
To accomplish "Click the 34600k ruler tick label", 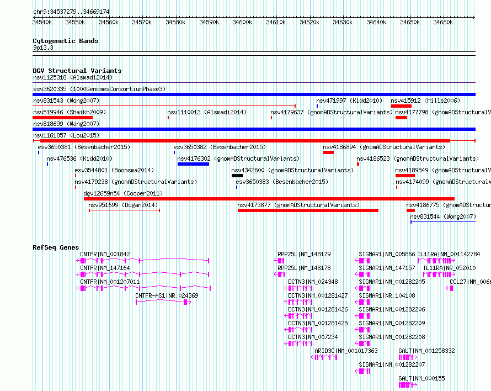I will click(242, 22).
